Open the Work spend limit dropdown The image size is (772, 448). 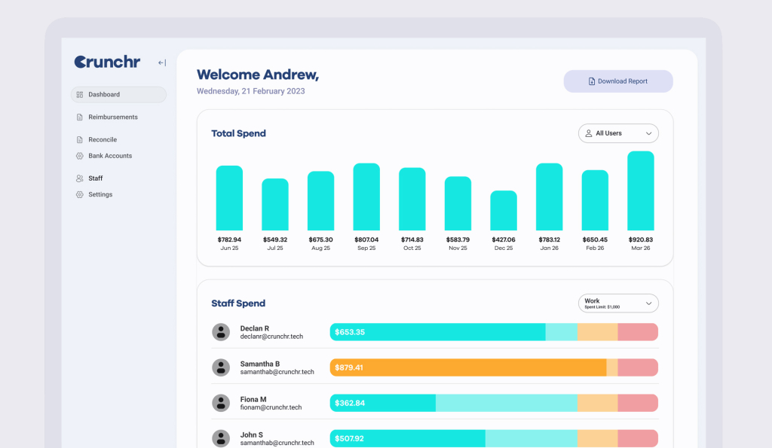pos(618,303)
